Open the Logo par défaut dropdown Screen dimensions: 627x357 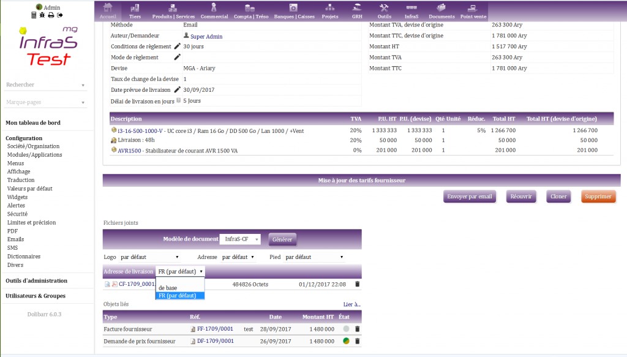point(149,257)
